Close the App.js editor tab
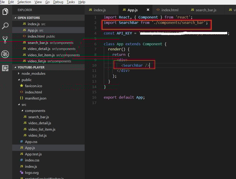236x179 pixels. (148, 10)
